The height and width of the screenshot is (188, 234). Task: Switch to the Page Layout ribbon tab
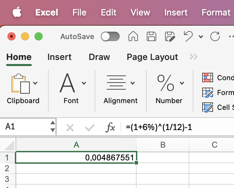[x=152, y=57]
